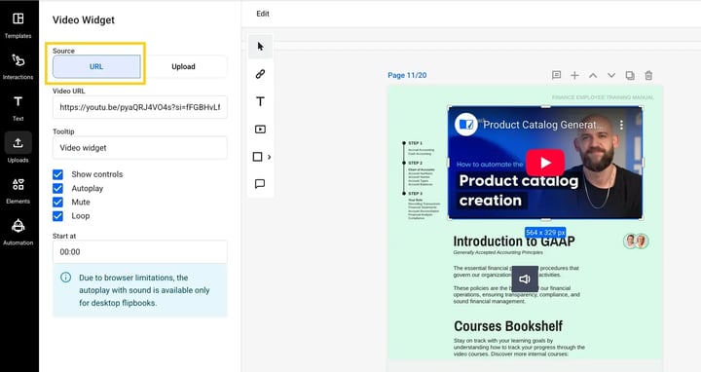Choose URL as video source
The image size is (701, 372).
click(x=96, y=66)
